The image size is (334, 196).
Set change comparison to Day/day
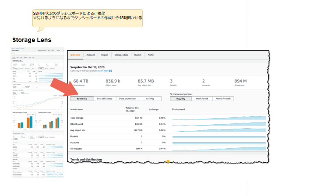pyautogui.click(x=181, y=99)
